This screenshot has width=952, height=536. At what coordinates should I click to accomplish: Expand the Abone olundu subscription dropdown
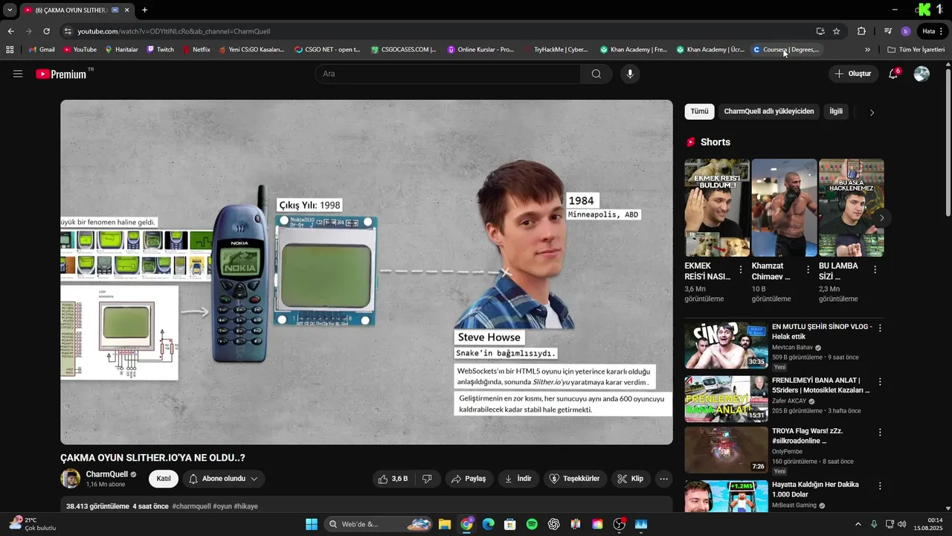(x=224, y=479)
